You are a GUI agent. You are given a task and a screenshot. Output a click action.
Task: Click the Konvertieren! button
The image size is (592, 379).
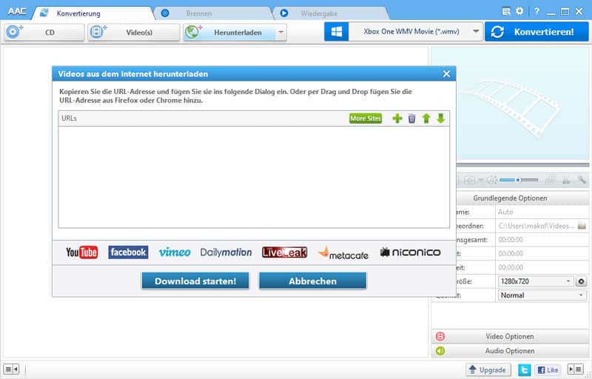536,32
